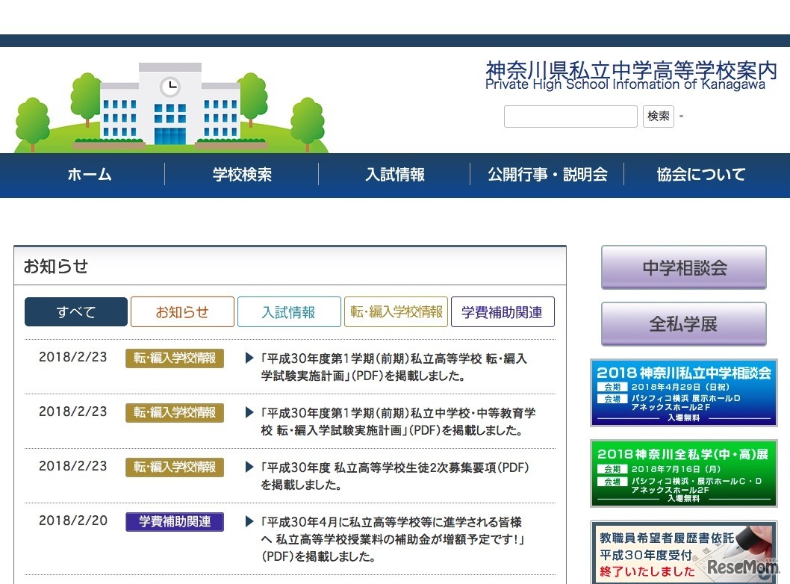Select the 入試情報 filter tab
Viewport: 790px width, 584px height.
pyautogui.click(x=289, y=311)
